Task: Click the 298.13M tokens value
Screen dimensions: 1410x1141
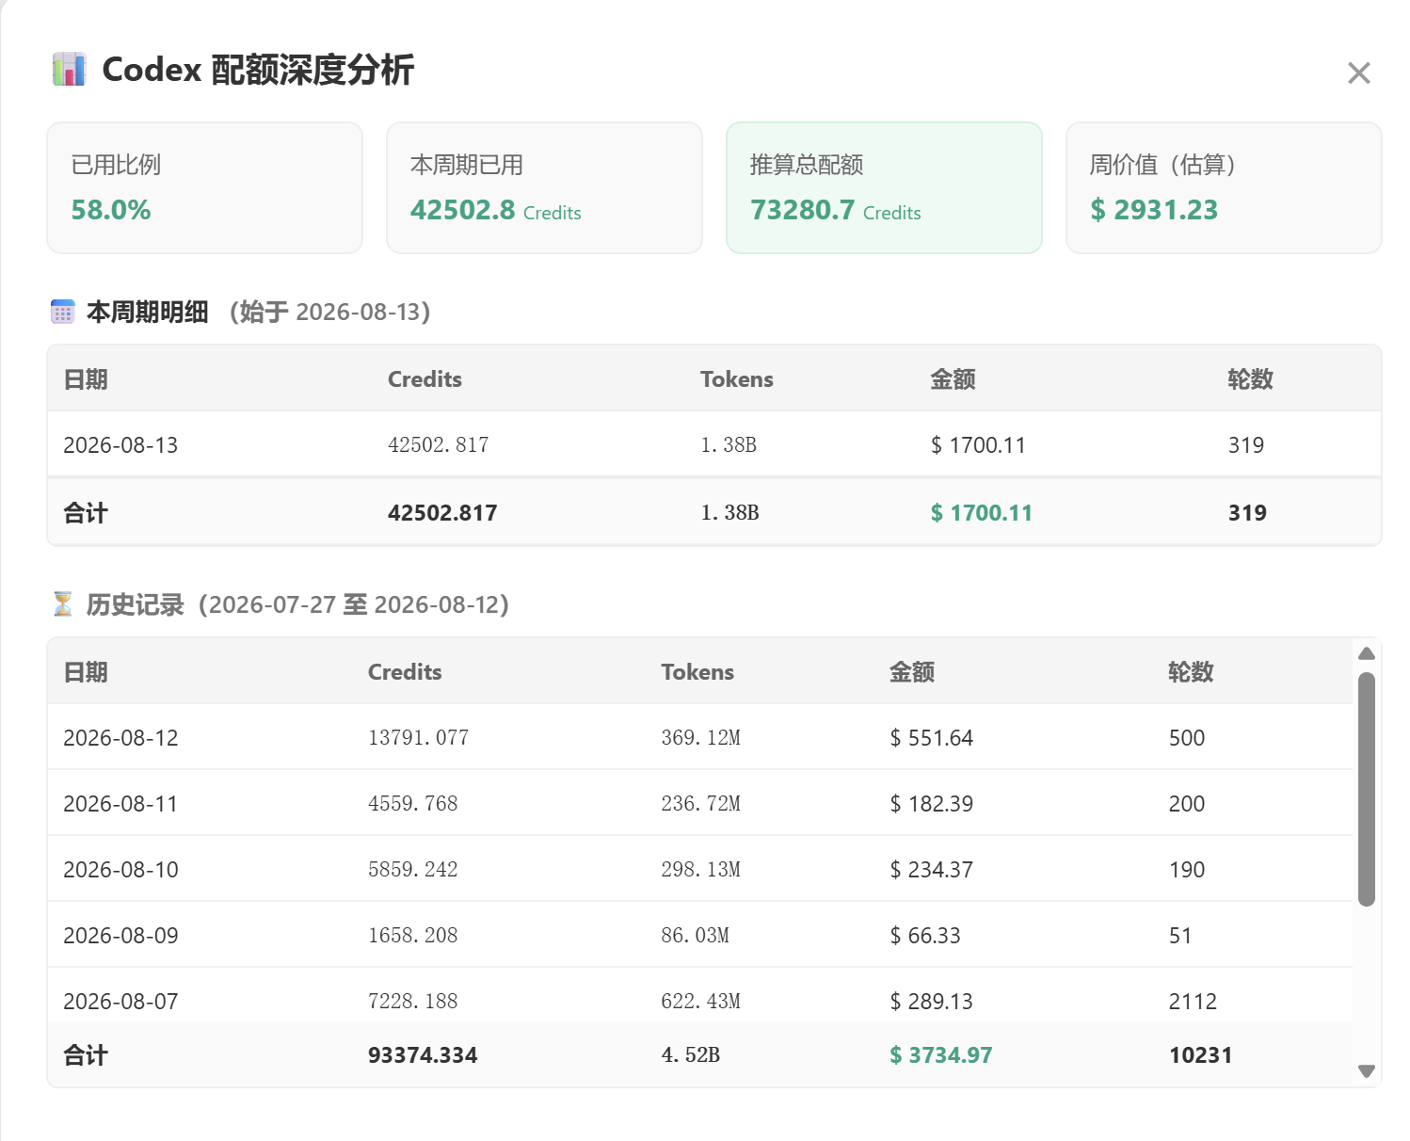Action: pos(701,870)
